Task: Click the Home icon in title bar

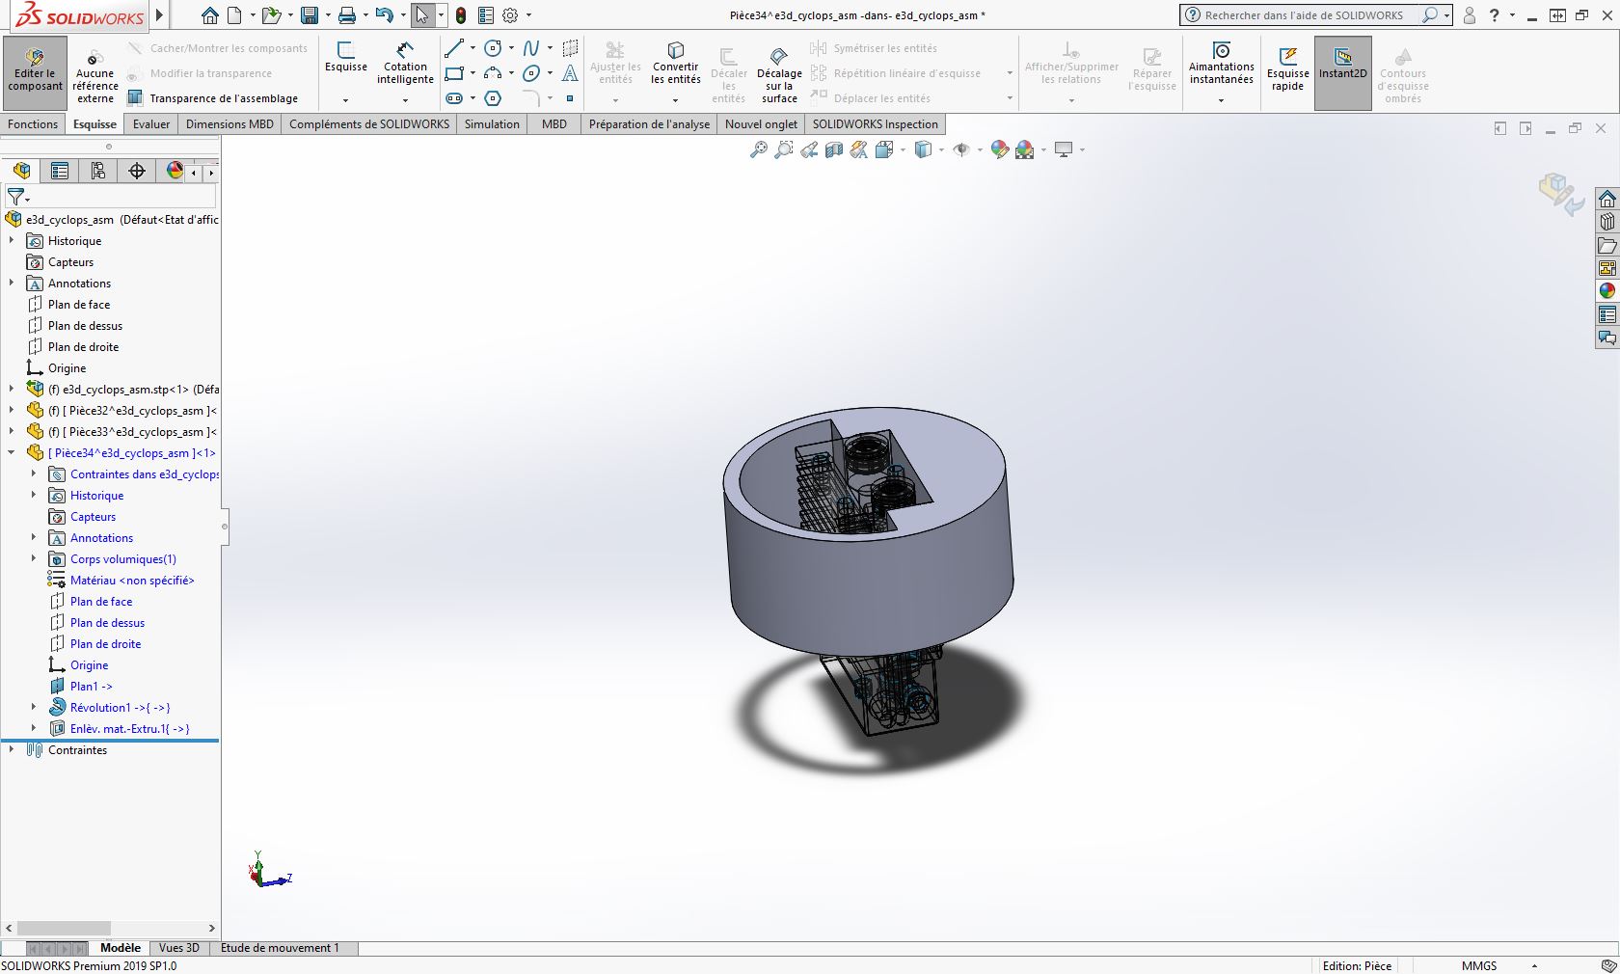Action: tap(209, 15)
